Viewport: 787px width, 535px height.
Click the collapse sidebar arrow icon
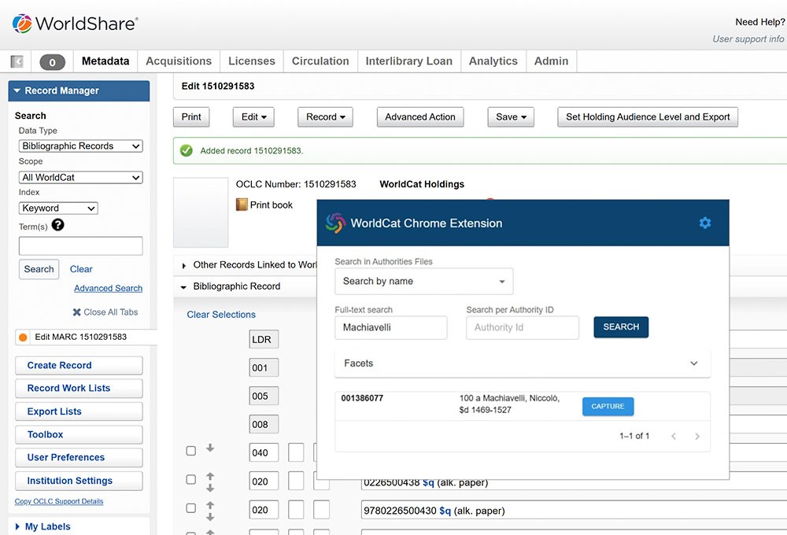point(16,61)
